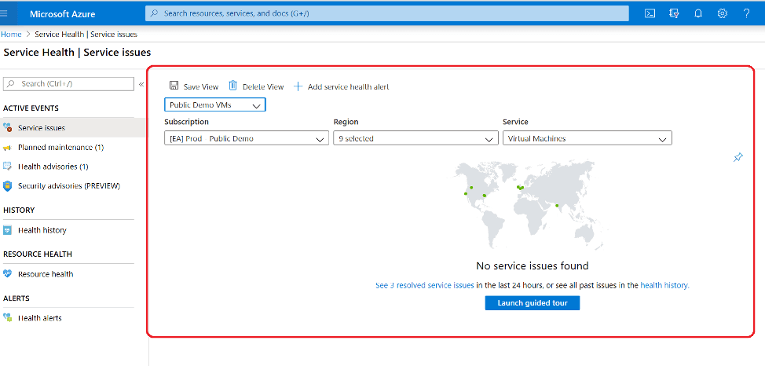Click the global search resources field
The image size is (765, 366).
click(387, 13)
